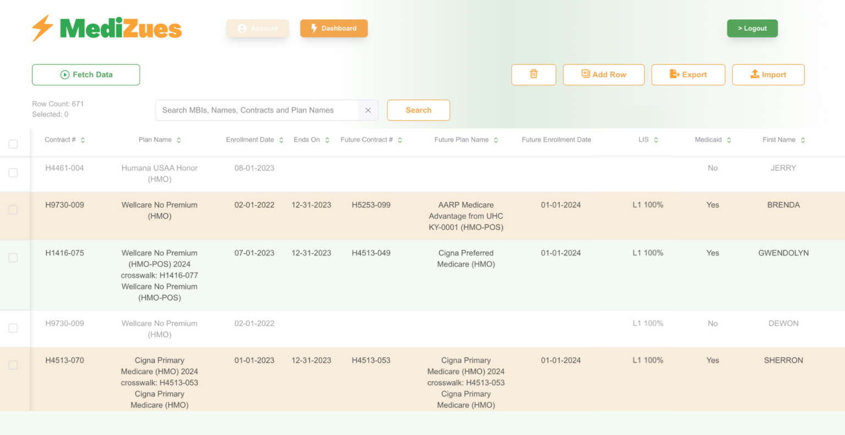Click the trash delete icon button
Viewport: 845px width, 435px height.
click(x=533, y=74)
